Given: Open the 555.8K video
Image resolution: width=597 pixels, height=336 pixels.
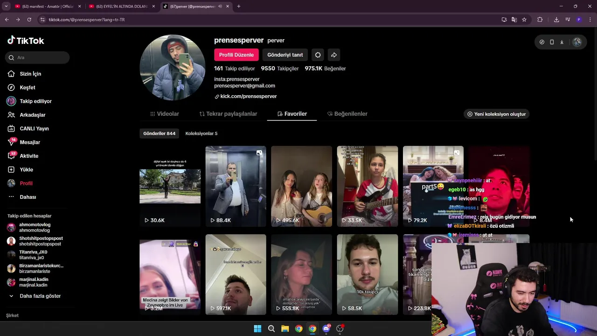Looking at the screenshot, I should (x=301, y=274).
